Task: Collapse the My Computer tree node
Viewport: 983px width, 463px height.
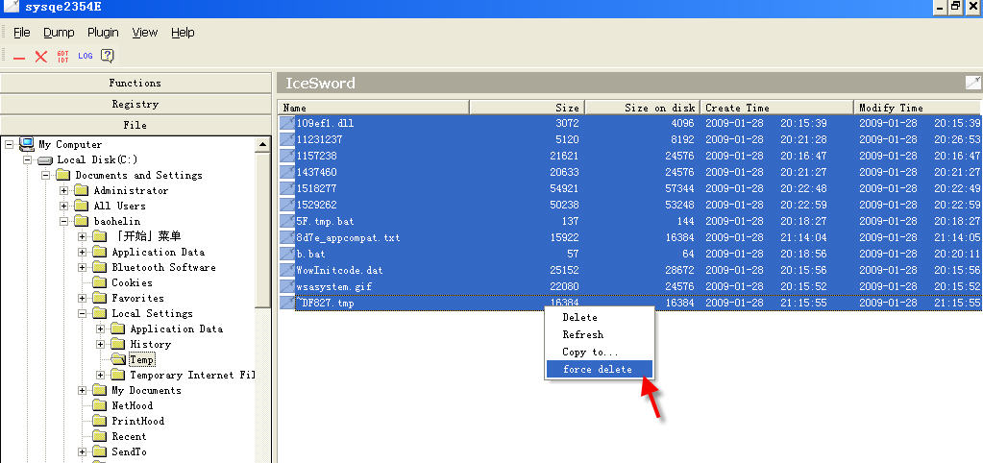Action: click(x=9, y=145)
